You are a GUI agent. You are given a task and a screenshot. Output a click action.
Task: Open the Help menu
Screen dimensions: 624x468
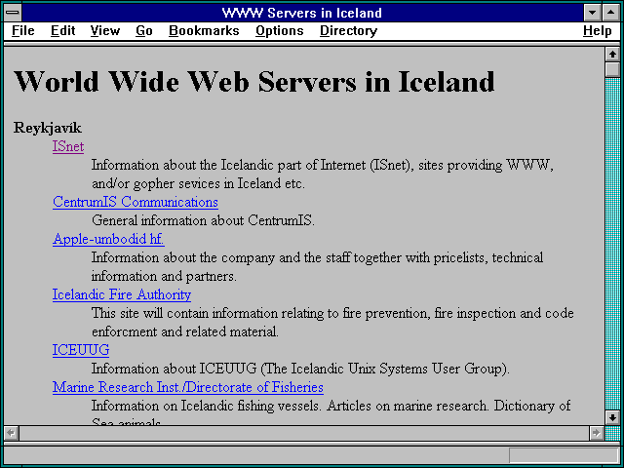pyautogui.click(x=597, y=30)
